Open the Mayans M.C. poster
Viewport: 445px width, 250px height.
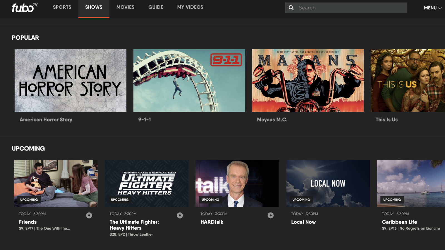[x=308, y=81]
